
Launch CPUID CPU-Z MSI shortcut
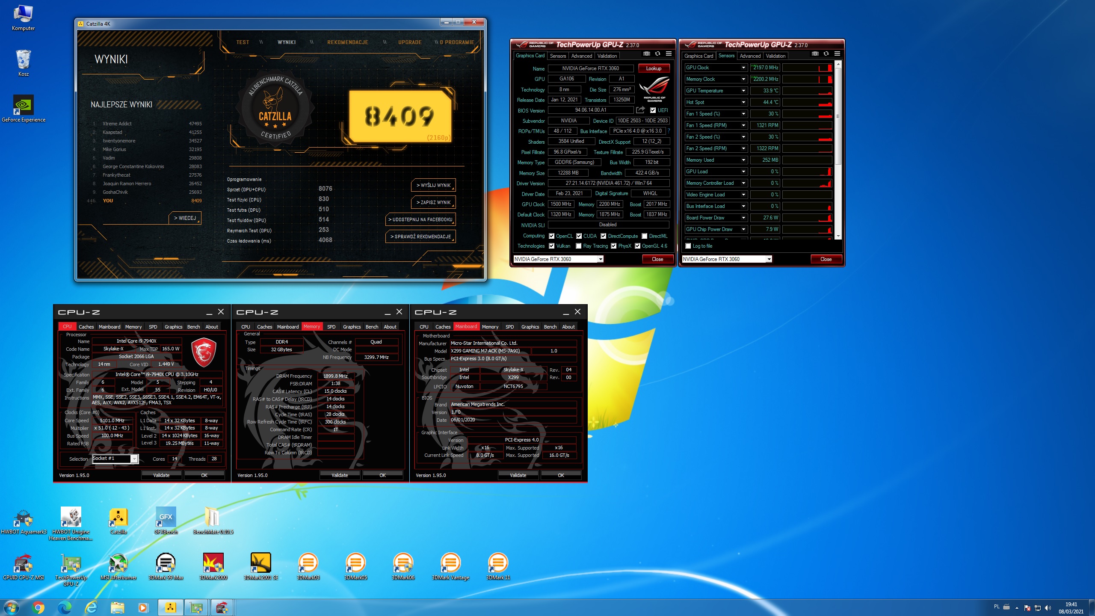23,567
